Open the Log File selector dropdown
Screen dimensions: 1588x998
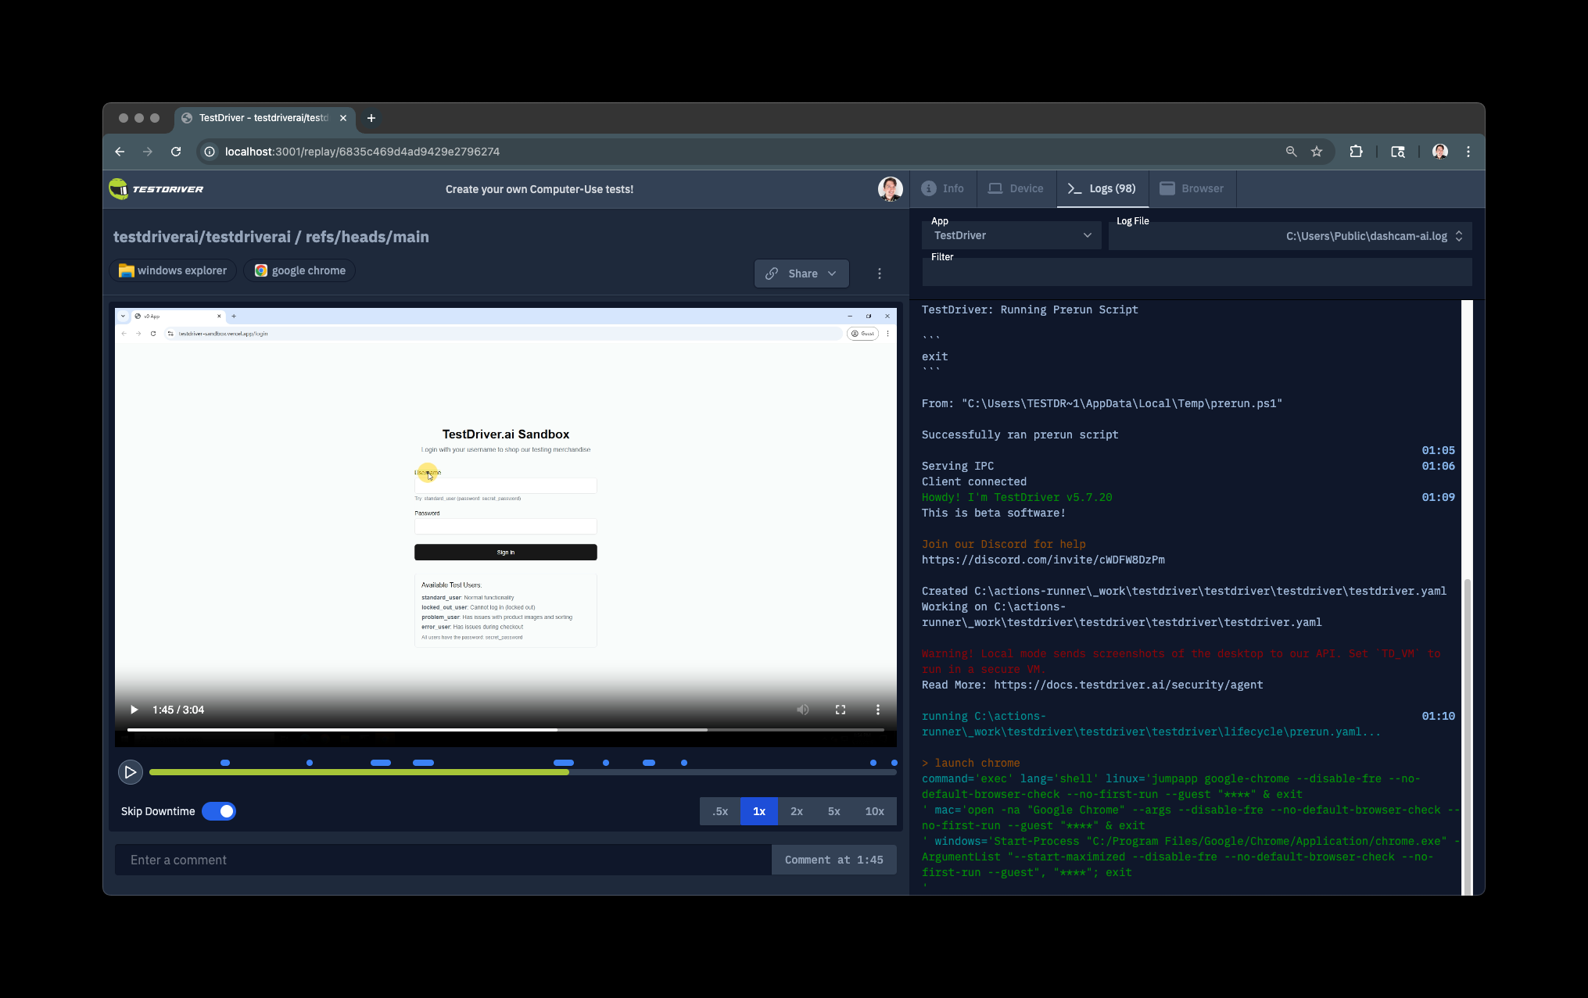[1290, 236]
